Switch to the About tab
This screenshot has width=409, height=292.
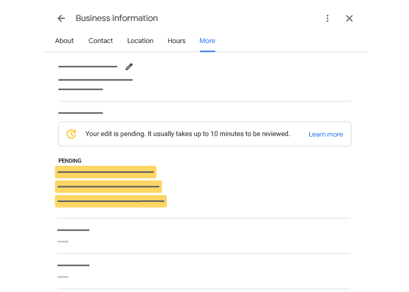[x=64, y=41]
